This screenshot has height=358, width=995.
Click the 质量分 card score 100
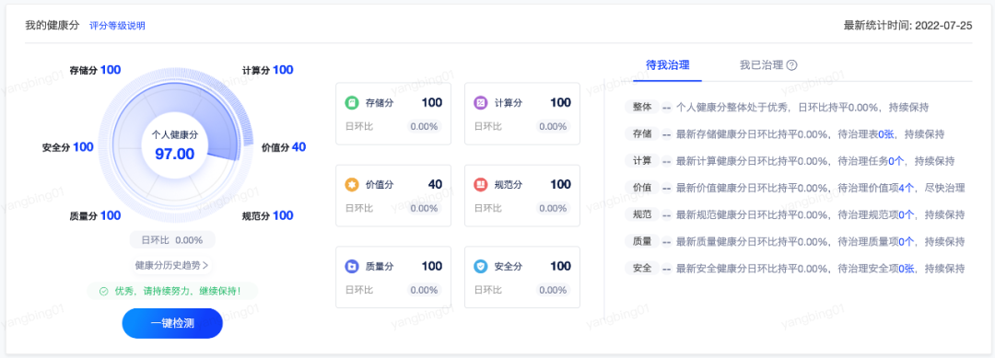[x=432, y=266]
